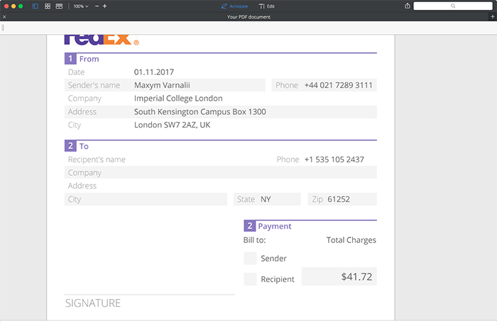Switch to the thumbnail grid view

click(x=48, y=6)
